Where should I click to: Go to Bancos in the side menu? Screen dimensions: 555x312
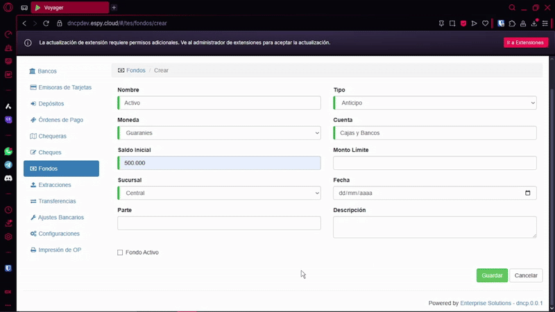coord(47,71)
